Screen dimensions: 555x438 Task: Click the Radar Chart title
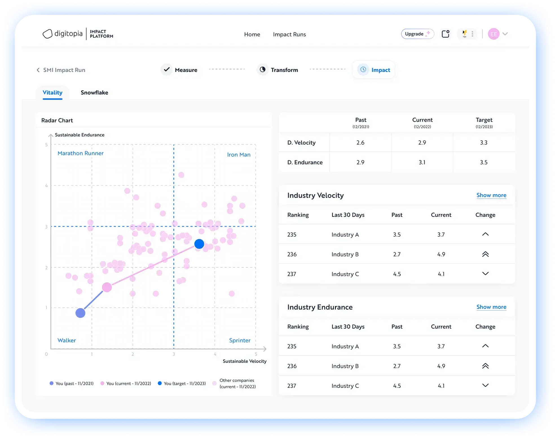(57, 120)
